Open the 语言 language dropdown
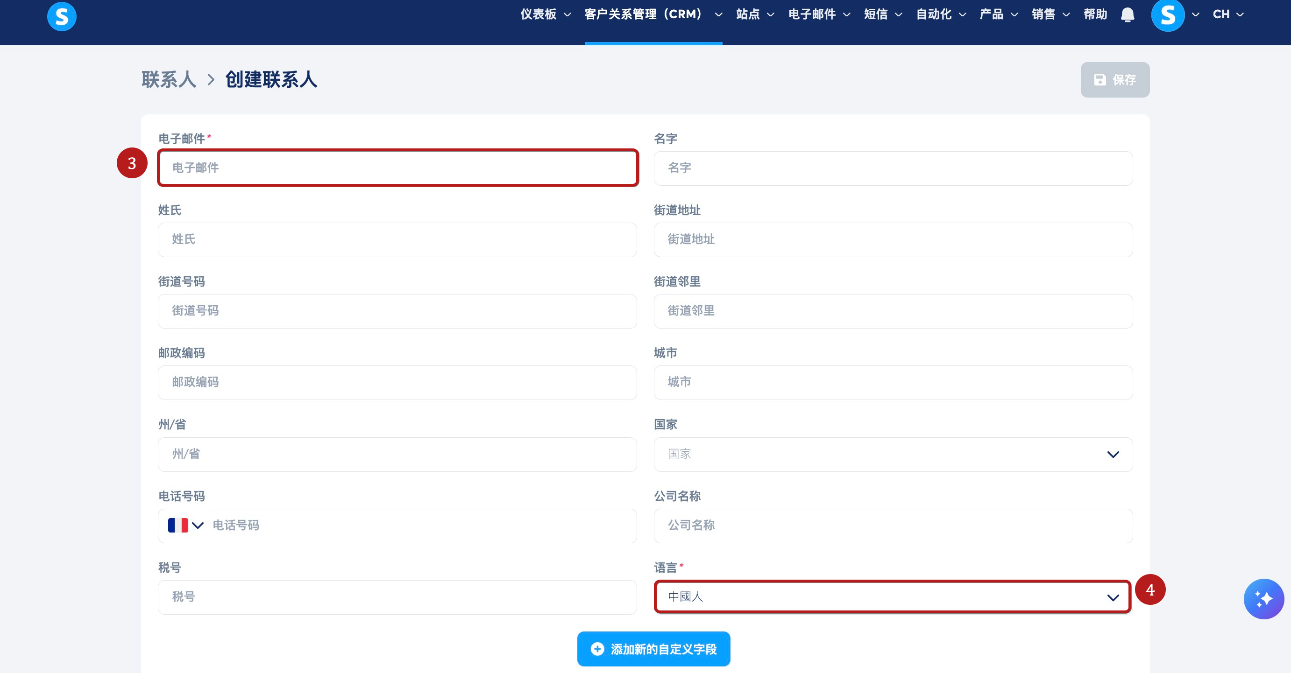 click(x=893, y=597)
